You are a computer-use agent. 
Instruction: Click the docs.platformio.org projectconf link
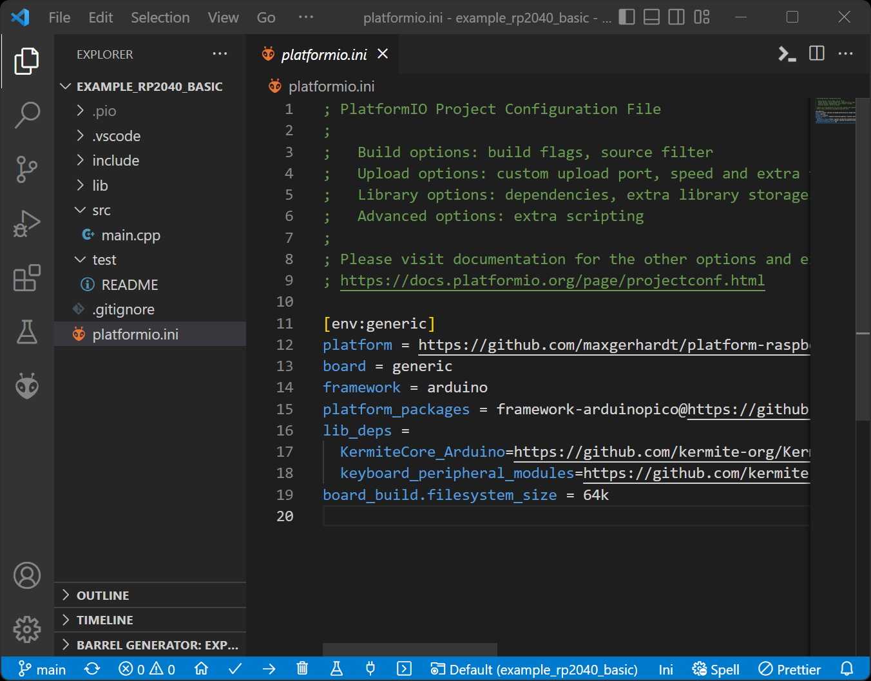point(552,281)
